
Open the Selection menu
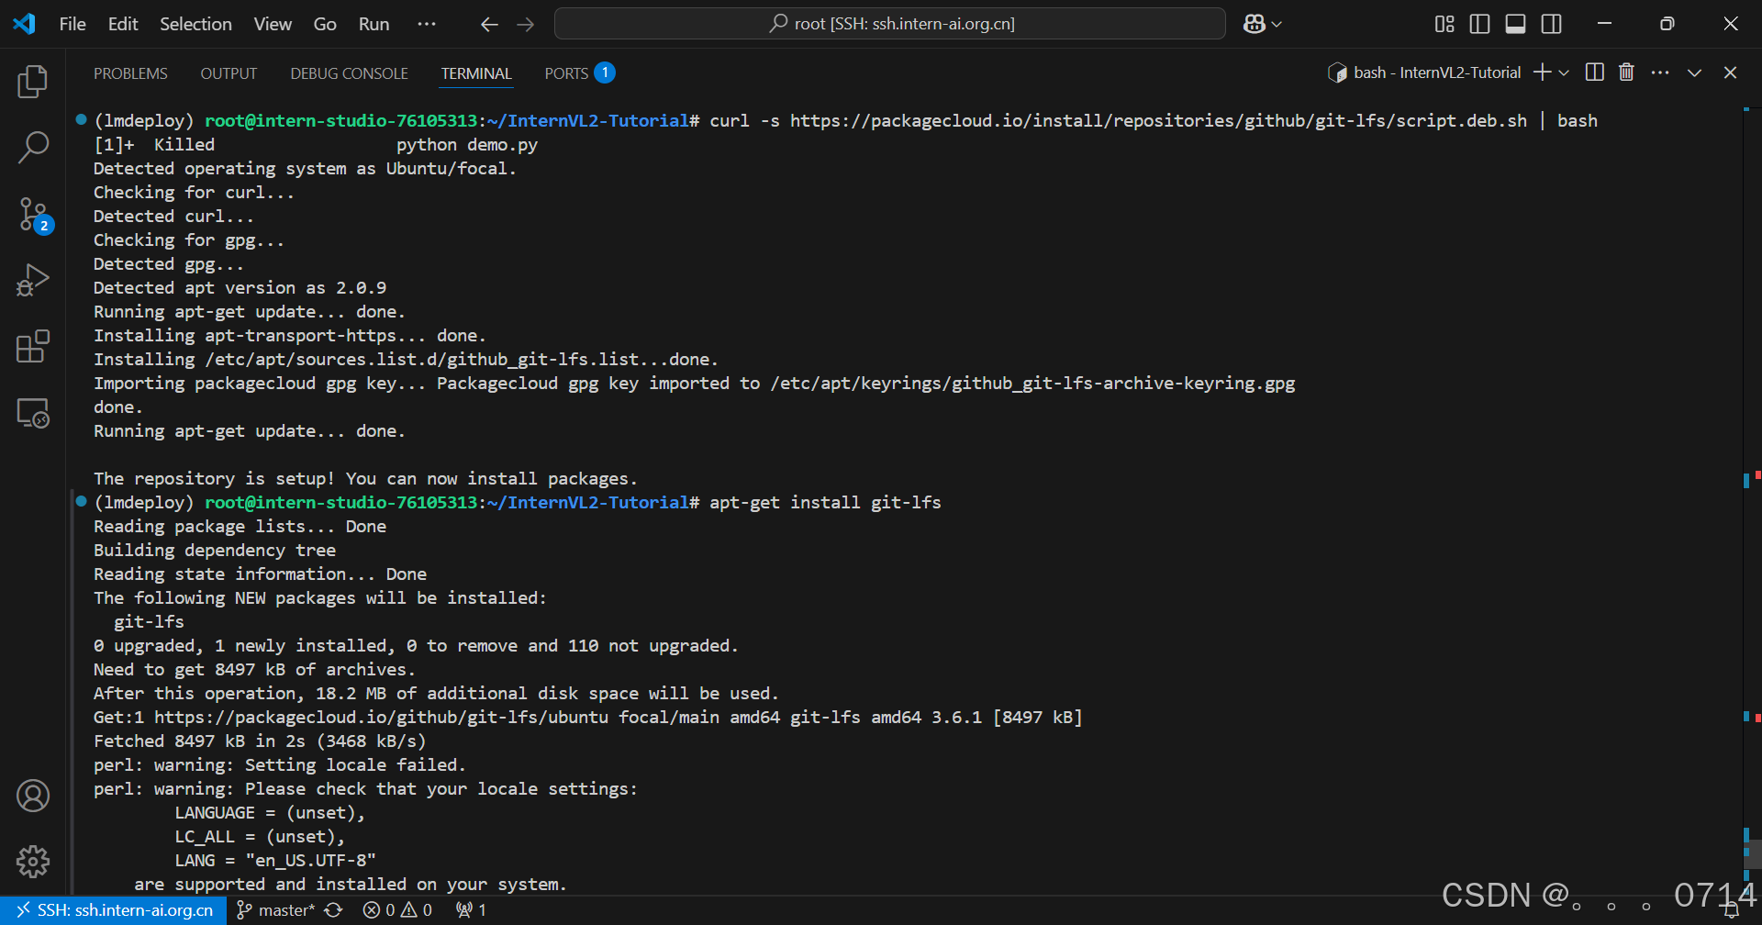pyautogui.click(x=195, y=24)
